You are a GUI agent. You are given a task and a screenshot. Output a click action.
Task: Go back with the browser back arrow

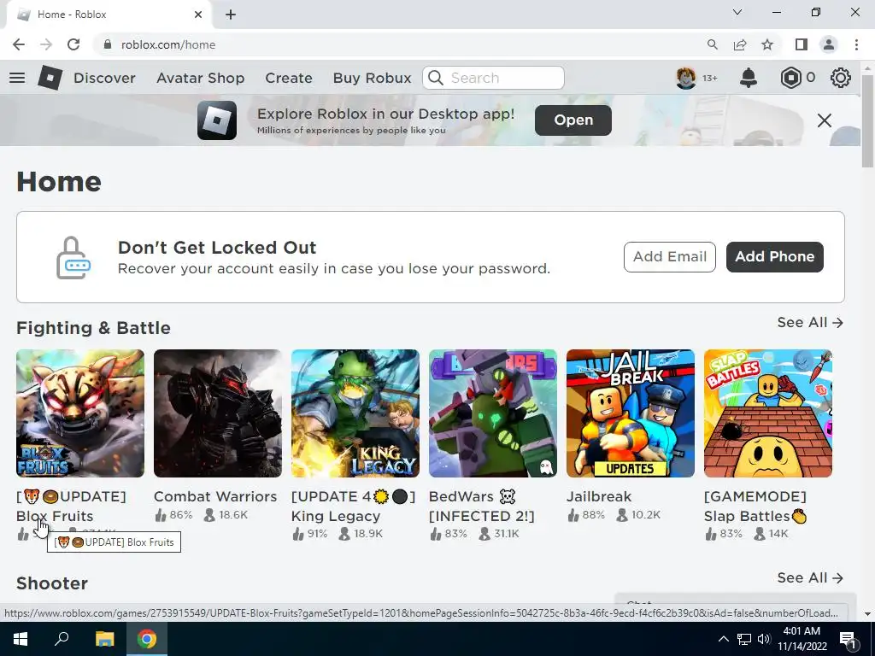pyautogui.click(x=19, y=44)
